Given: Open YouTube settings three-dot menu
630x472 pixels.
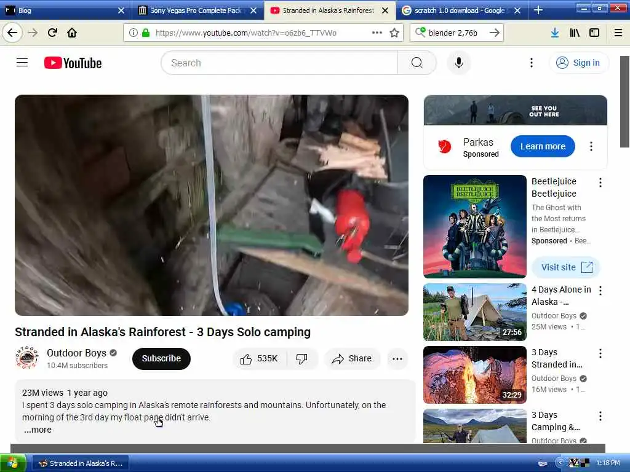Looking at the screenshot, I should click(x=532, y=63).
